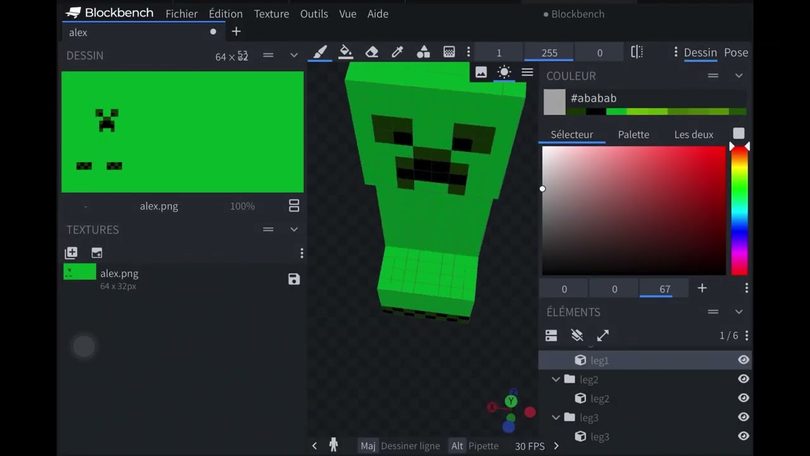Click the vertical hue slider
The image size is (810, 456).
(739, 211)
